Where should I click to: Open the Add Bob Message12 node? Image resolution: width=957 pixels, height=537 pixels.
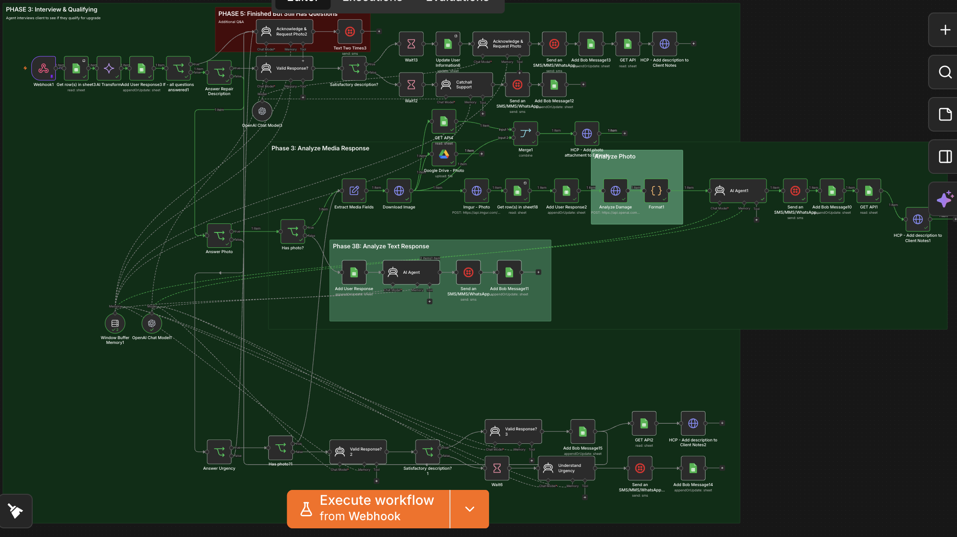[554, 85]
